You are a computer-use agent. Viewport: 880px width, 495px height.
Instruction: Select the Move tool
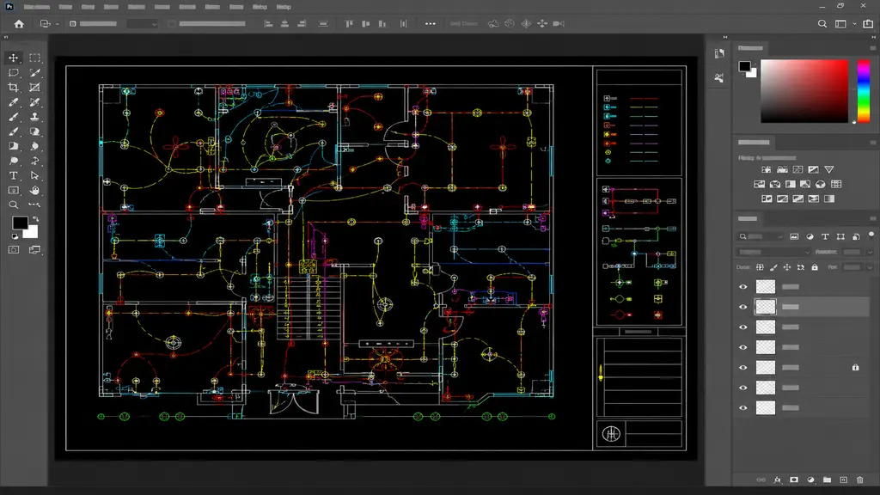[14, 58]
